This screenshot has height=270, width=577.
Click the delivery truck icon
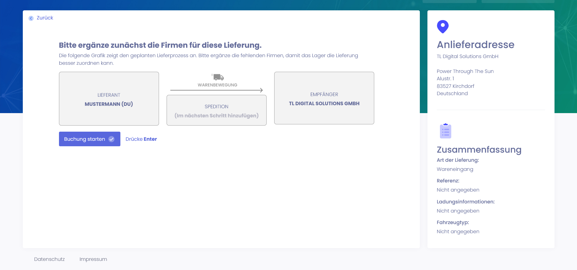[218, 77]
